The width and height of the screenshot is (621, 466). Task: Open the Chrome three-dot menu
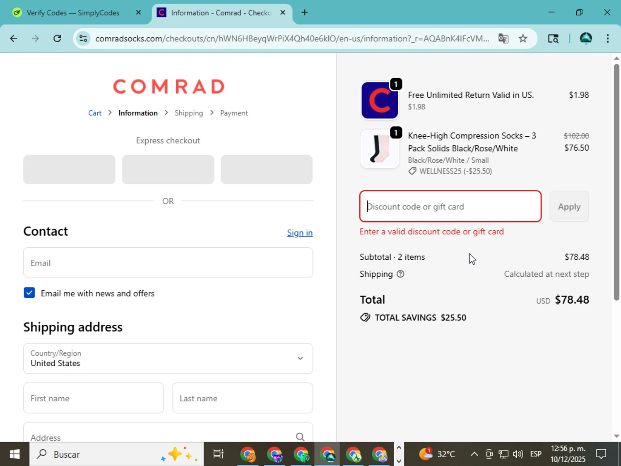tap(608, 39)
